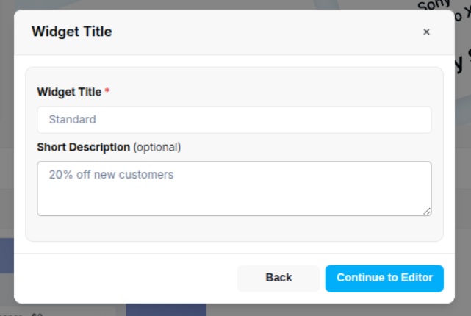Click the Continue to Editor button
Screen dimensions: 471x316
pyautogui.click(x=384, y=278)
